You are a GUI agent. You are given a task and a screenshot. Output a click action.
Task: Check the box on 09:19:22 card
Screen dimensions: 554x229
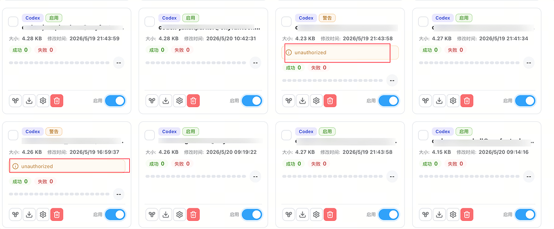pyautogui.click(x=150, y=135)
